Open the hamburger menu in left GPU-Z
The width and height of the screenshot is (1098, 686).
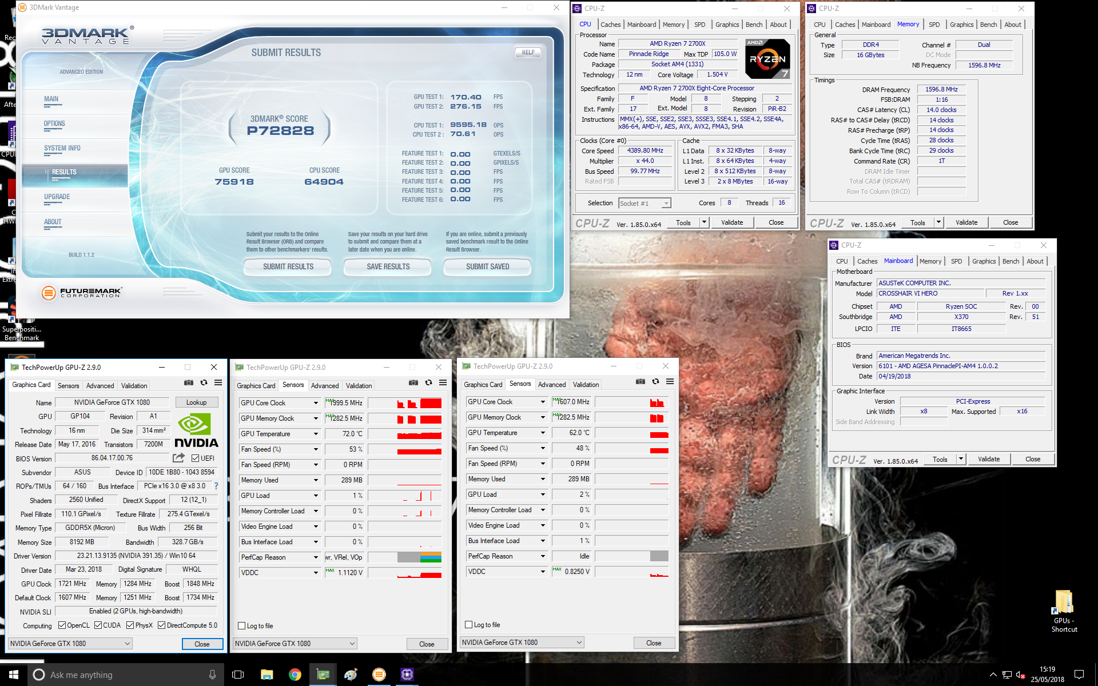point(218,382)
